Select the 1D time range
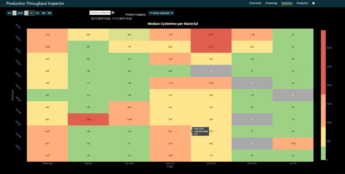Viewport: 345px width, 174px height. pyautogui.click(x=31, y=13)
